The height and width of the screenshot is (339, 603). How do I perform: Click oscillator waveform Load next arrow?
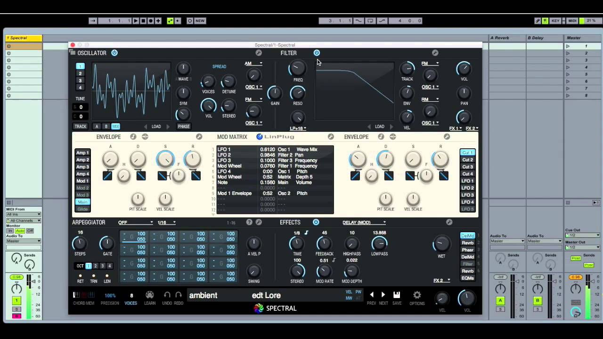point(167,127)
